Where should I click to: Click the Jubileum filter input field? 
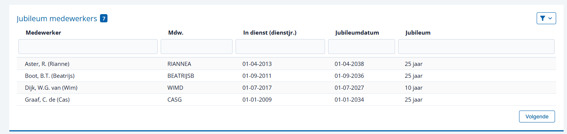(476, 47)
